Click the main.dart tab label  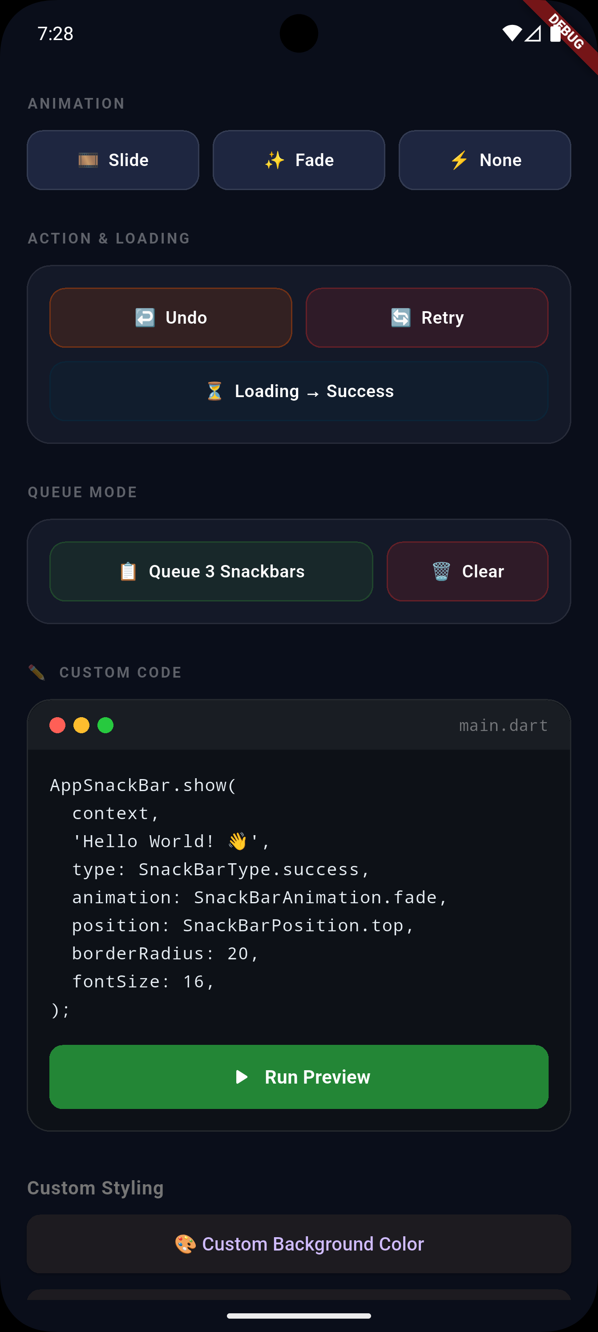503,725
